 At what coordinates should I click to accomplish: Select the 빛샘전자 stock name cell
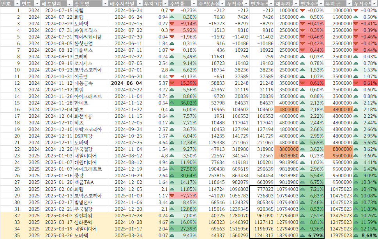click(x=91, y=202)
